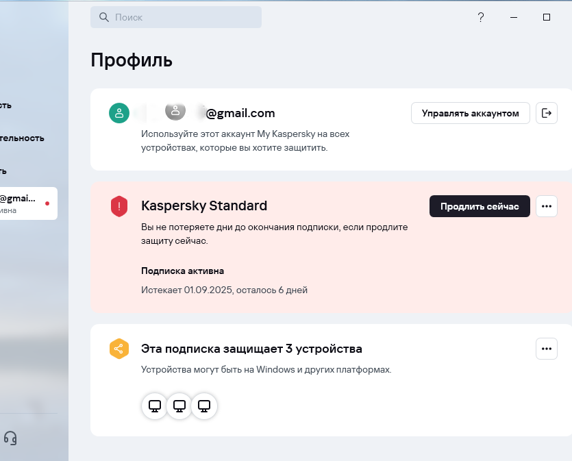
Task: Click the Управлять аккаунтом button
Action: pyautogui.click(x=471, y=113)
